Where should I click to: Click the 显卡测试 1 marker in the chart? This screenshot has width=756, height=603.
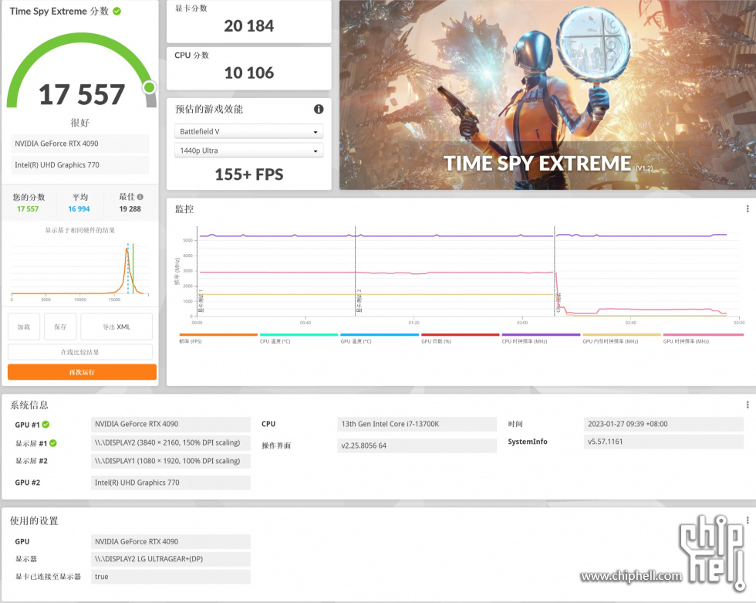[x=201, y=301]
